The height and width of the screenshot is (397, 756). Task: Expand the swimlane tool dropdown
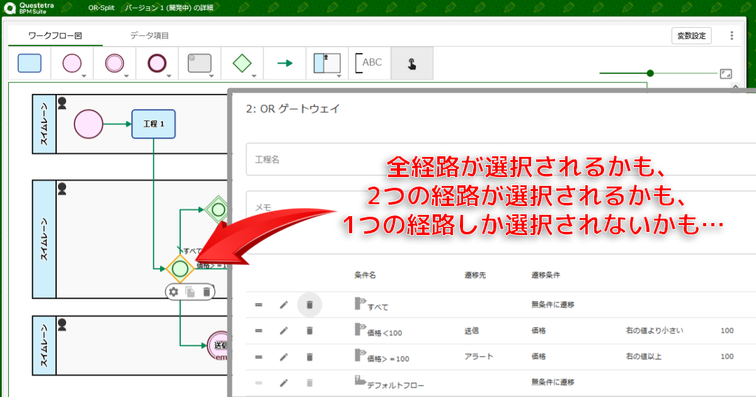tap(339, 76)
